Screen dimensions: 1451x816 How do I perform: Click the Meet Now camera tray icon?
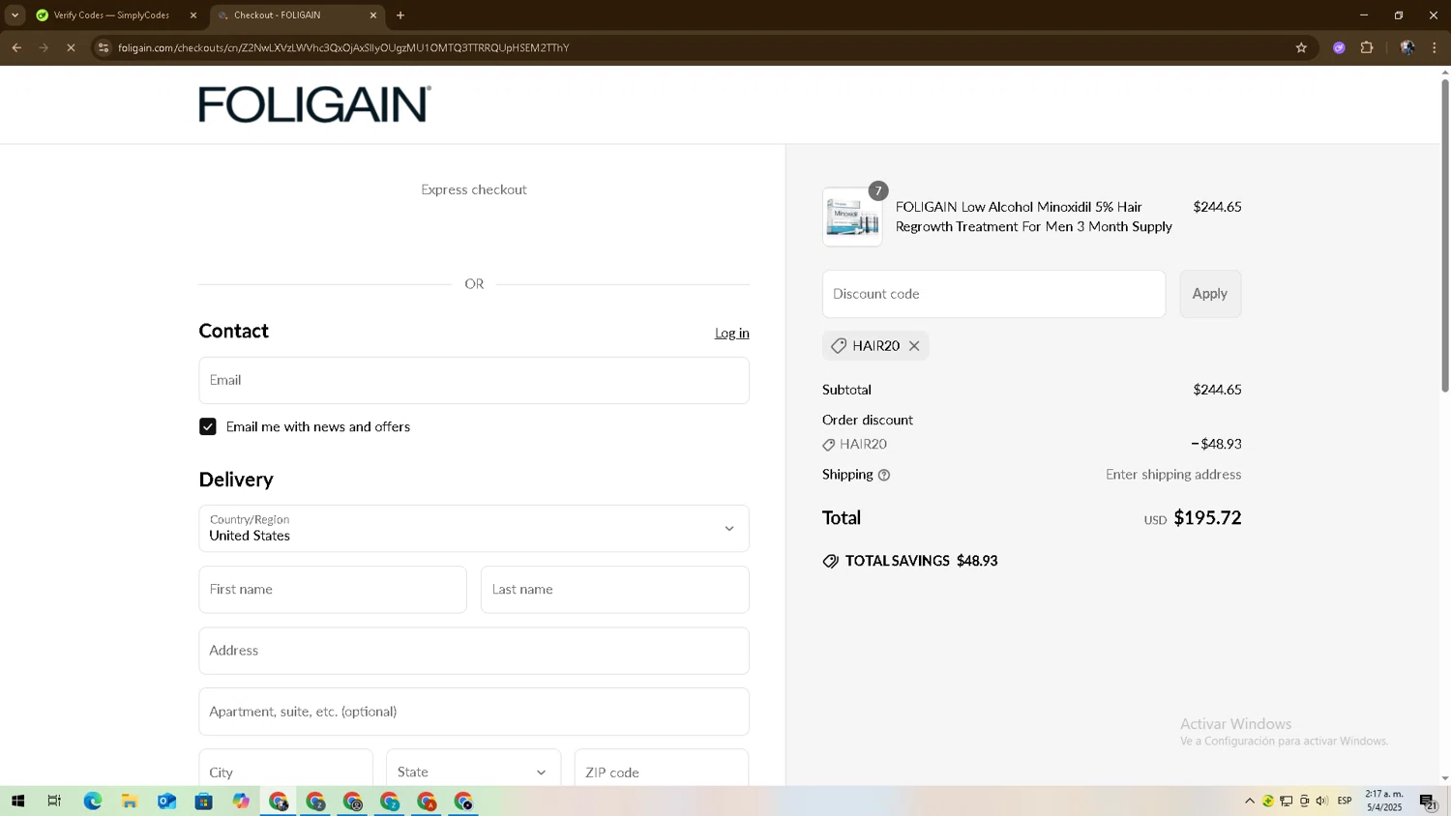pos(1304,801)
